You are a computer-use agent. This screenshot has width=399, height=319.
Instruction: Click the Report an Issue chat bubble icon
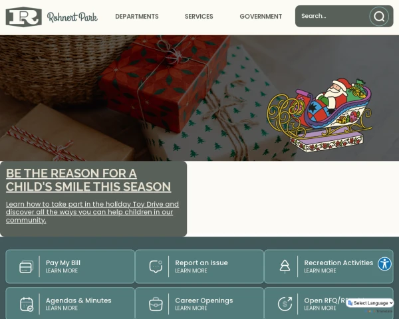tap(156, 266)
